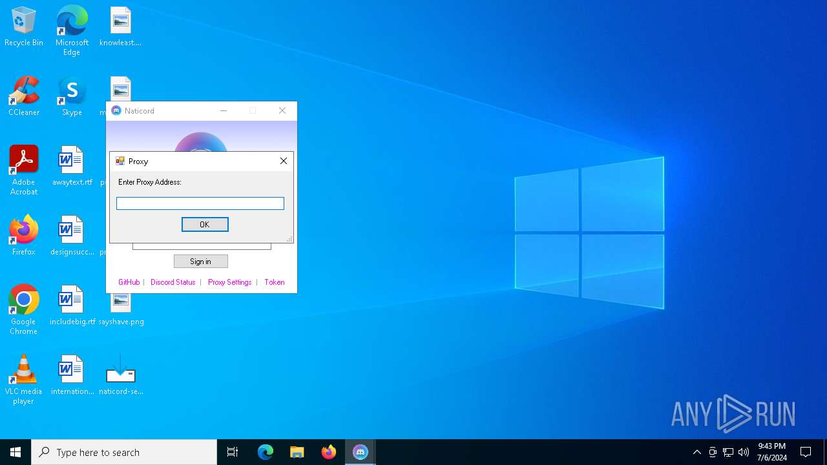Minimize the Naticord window
The height and width of the screenshot is (465, 827).
coord(224,111)
